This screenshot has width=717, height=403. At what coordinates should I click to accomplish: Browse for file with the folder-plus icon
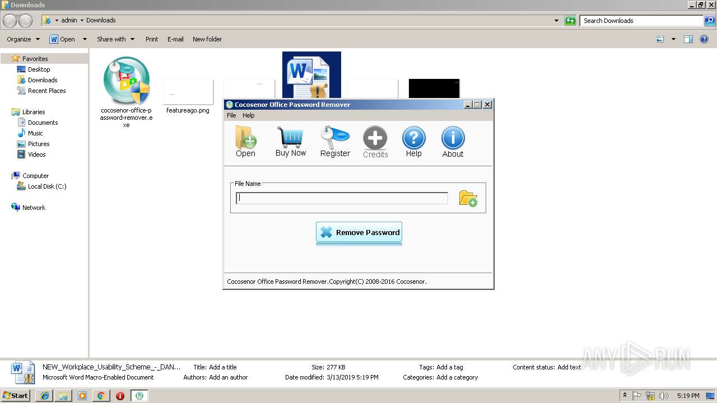point(468,198)
